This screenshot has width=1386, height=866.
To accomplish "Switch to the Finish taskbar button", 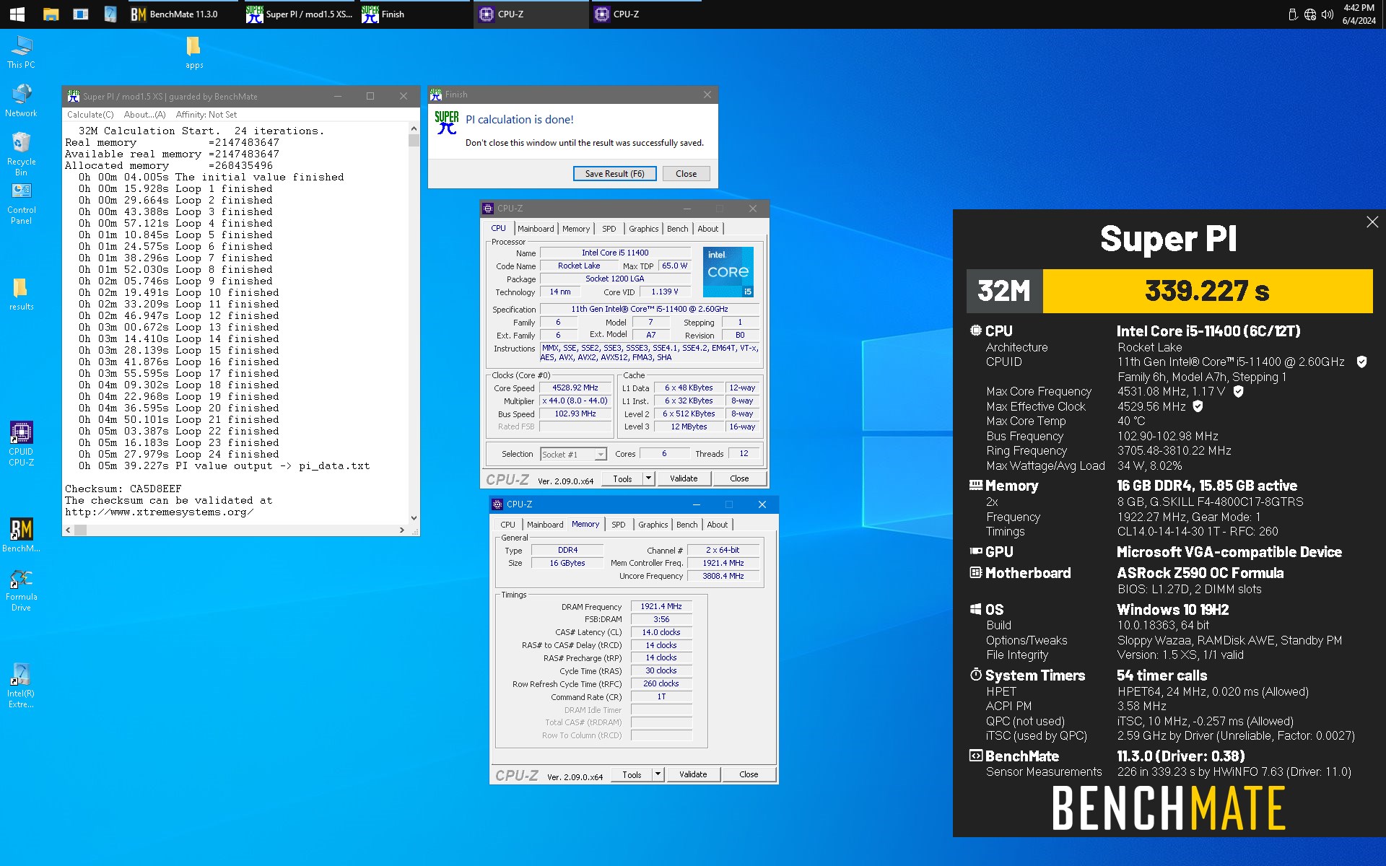I will [x=415, y=14].
